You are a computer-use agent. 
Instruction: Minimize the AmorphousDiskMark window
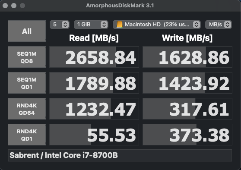tap(14, 6)
